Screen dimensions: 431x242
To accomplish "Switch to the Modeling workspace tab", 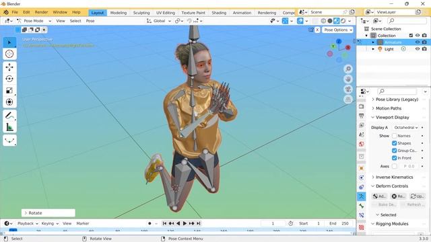I will click(119, 13).
